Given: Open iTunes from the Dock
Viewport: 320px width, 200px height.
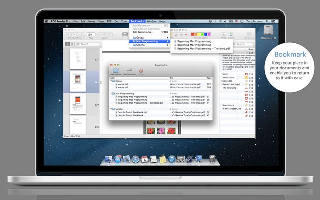Looking at the screenshot, I should 172,159.
